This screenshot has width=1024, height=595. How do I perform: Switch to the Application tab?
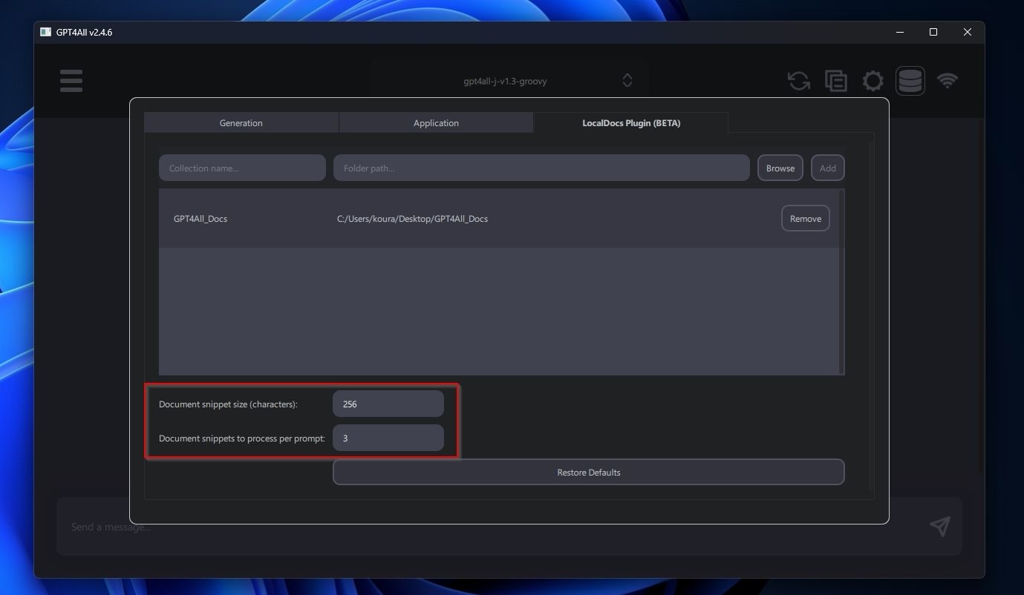[436, 122]
